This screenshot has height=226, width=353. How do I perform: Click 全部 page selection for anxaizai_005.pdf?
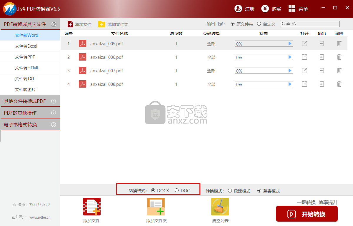click(211, 44)
